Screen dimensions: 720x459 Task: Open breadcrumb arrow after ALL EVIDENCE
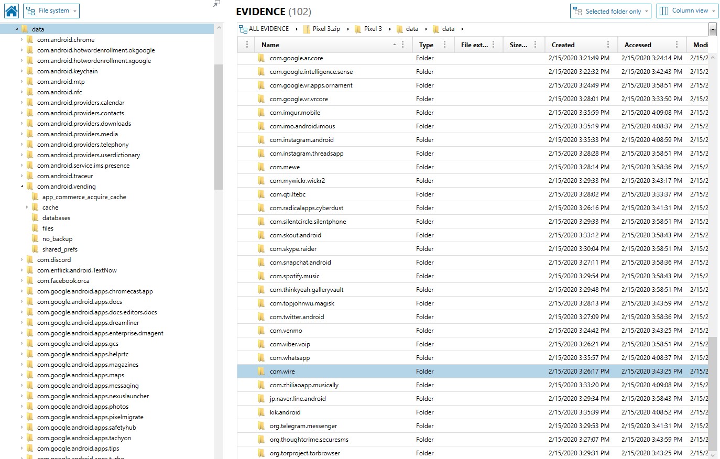click(x=297, y=29)
